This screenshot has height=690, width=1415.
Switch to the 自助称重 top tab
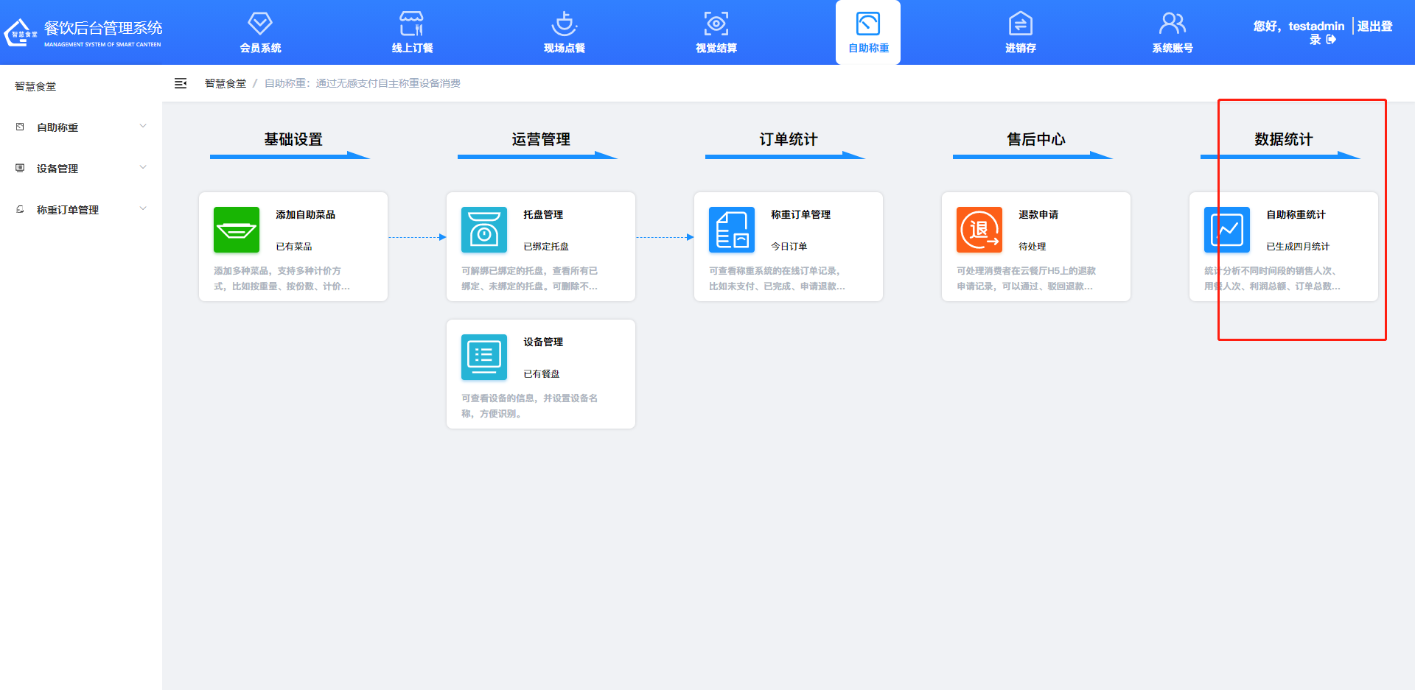click(x=867, y=32)
